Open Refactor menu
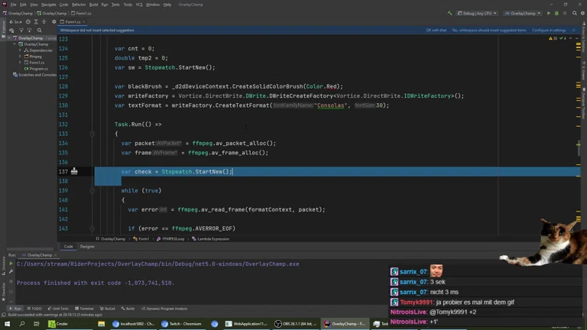This screenshot has width=587, height=330. click(79, 5)
